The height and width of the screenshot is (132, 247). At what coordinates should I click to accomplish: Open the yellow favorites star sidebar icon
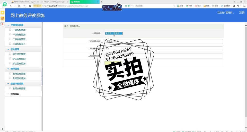(x=2, y=13)
